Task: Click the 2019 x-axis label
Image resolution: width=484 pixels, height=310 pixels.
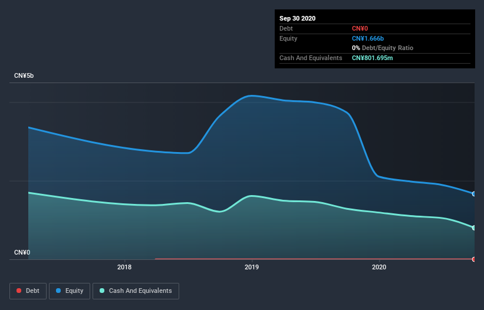Action: click(252, 267)
